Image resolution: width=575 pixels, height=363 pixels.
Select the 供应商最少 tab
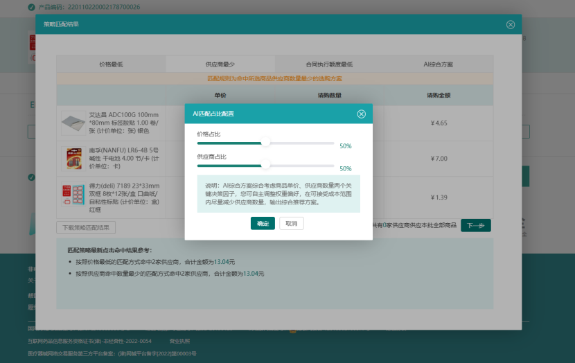(x=220, y=64)
